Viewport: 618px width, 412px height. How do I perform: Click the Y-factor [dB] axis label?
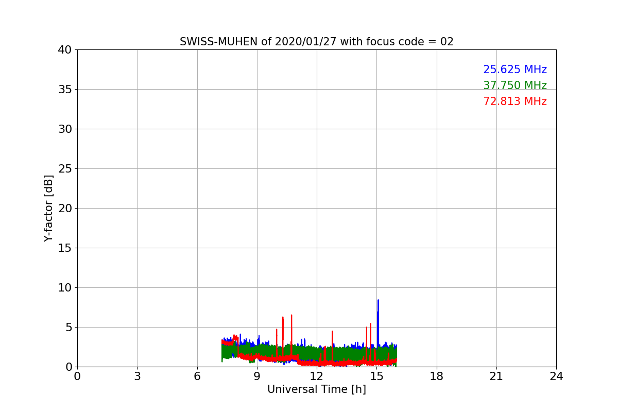[48, 208]
